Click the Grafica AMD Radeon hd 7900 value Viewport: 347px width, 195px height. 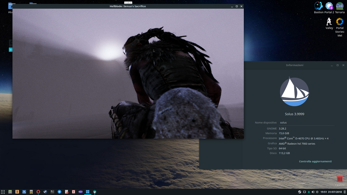297,144
